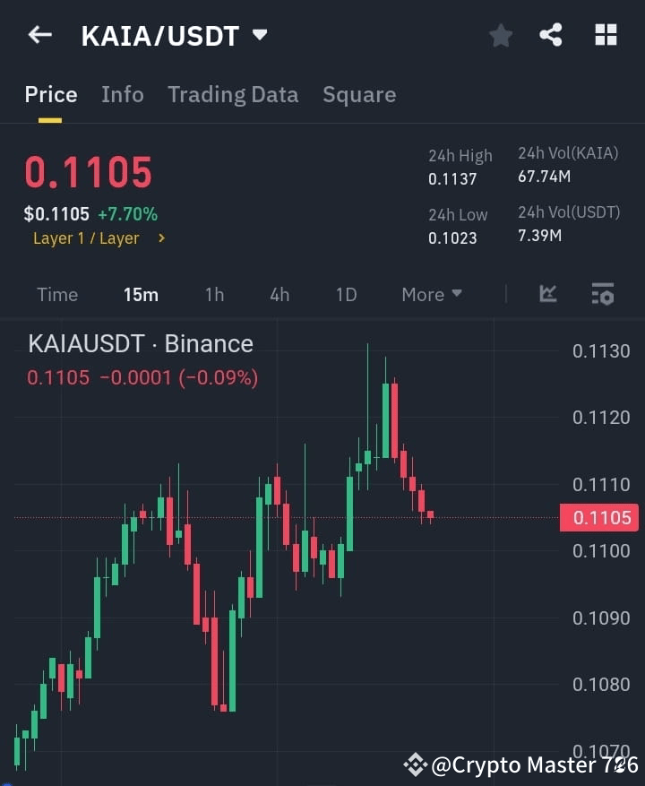The height and width of the screenshot is (786, 645).
Task: Tap the red 0.1105 price tag
Action: pos(598,517)
